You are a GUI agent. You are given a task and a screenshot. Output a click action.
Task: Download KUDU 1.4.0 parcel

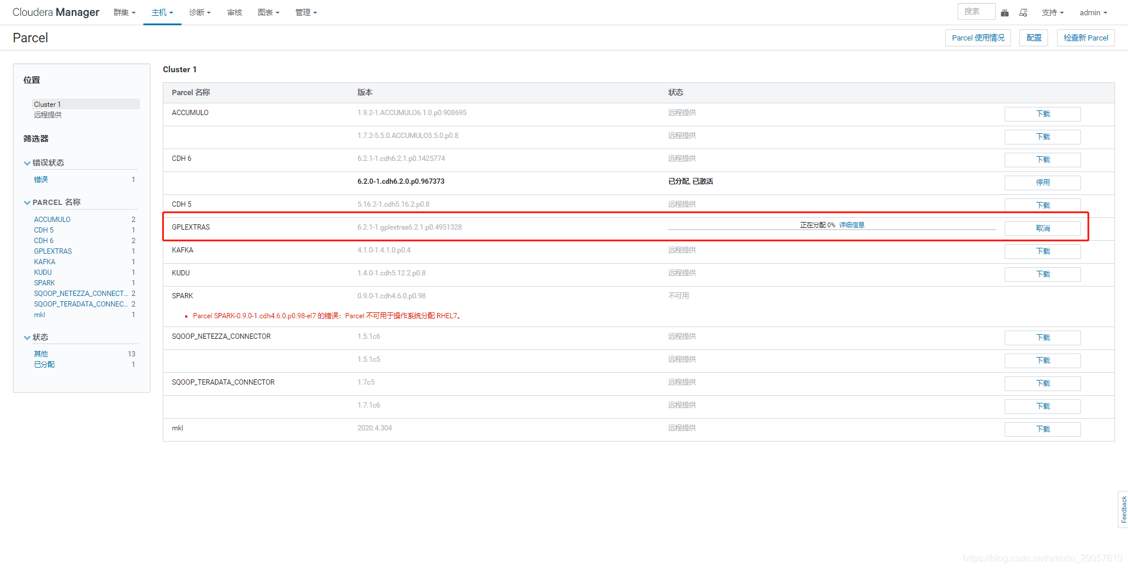click(x=1042, y=274)
